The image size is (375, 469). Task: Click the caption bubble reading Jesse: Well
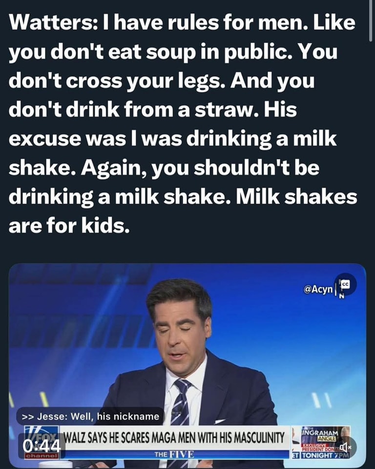click(90, 416)
